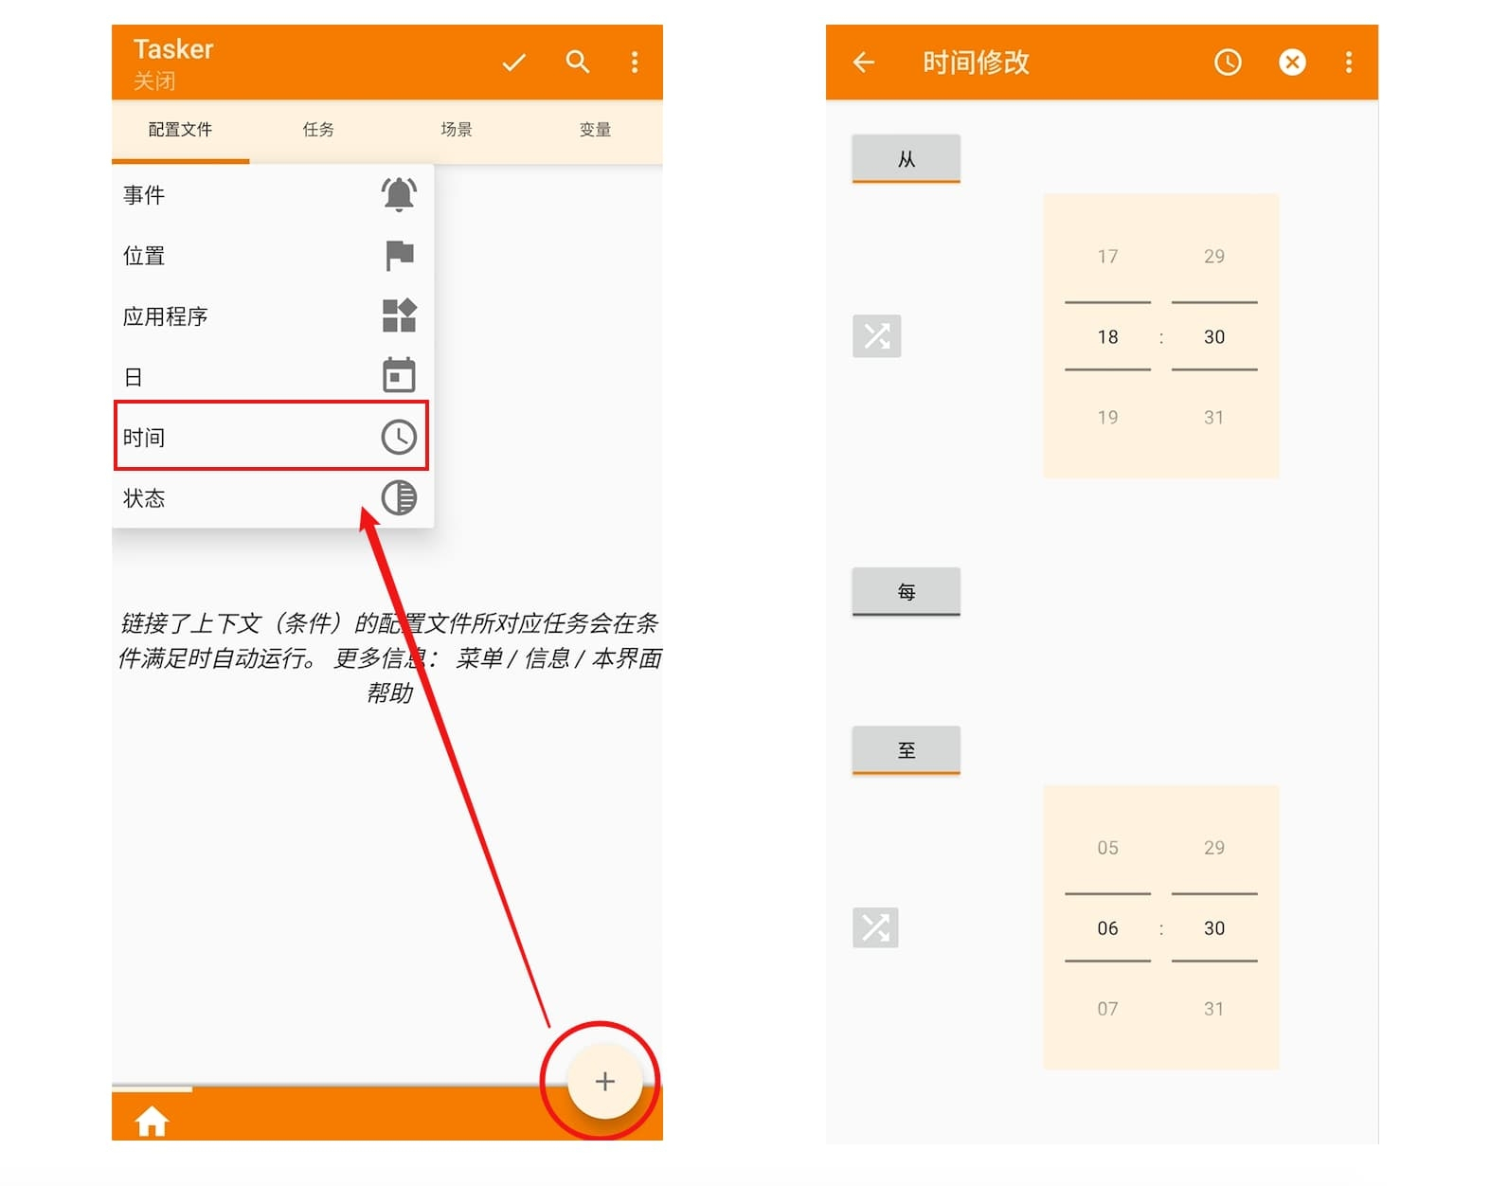The height and width of the screenshot is (1186, 1508).
Task: Go to the home icon at bottom
Action: coord(152,1121)
